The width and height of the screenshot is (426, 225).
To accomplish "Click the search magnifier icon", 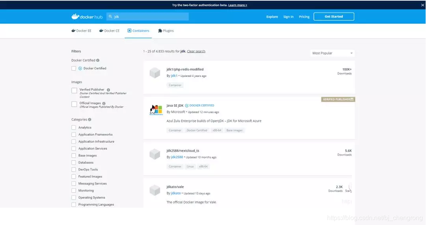I will point(110,17).
